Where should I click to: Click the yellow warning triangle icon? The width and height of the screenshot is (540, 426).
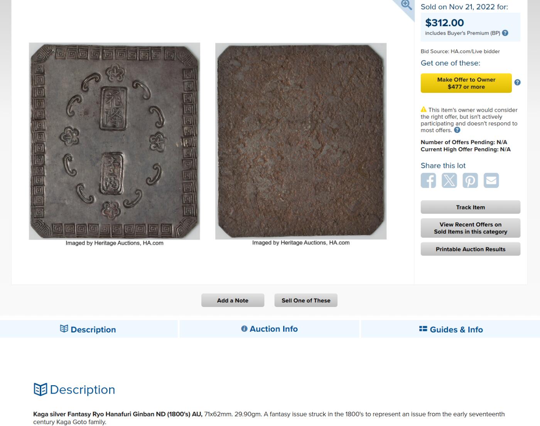pyautogui.click(x=424, y=109)
